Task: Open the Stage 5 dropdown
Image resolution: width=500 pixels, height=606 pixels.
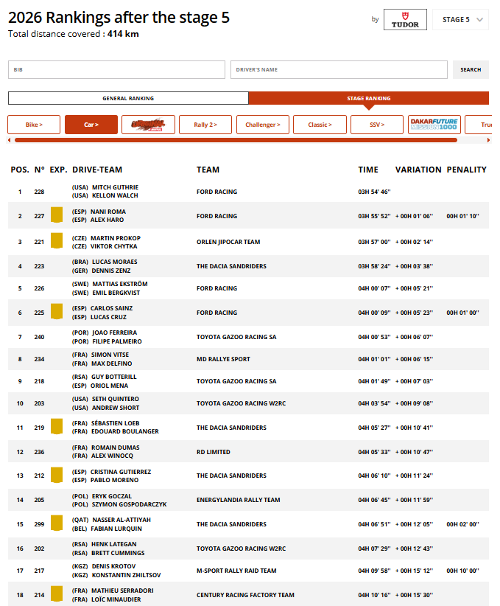Action: [x=461, y=20]
